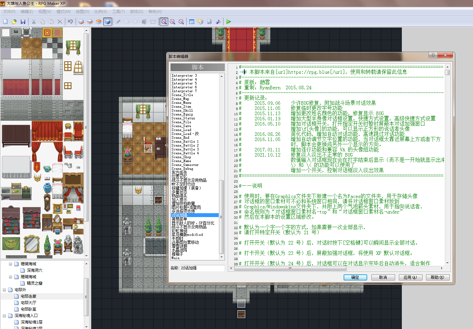This screenshot has width=473, height=329.
Task: Select map layer 1 icon
Action: (81, 22)
